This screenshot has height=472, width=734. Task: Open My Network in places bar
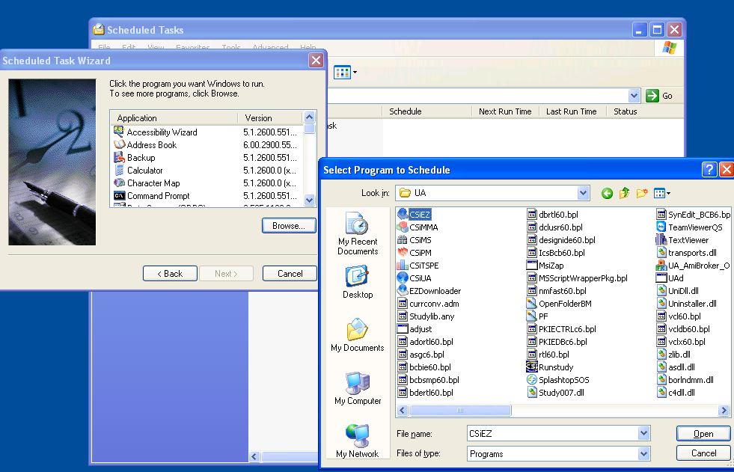click(x=358, y=441)
